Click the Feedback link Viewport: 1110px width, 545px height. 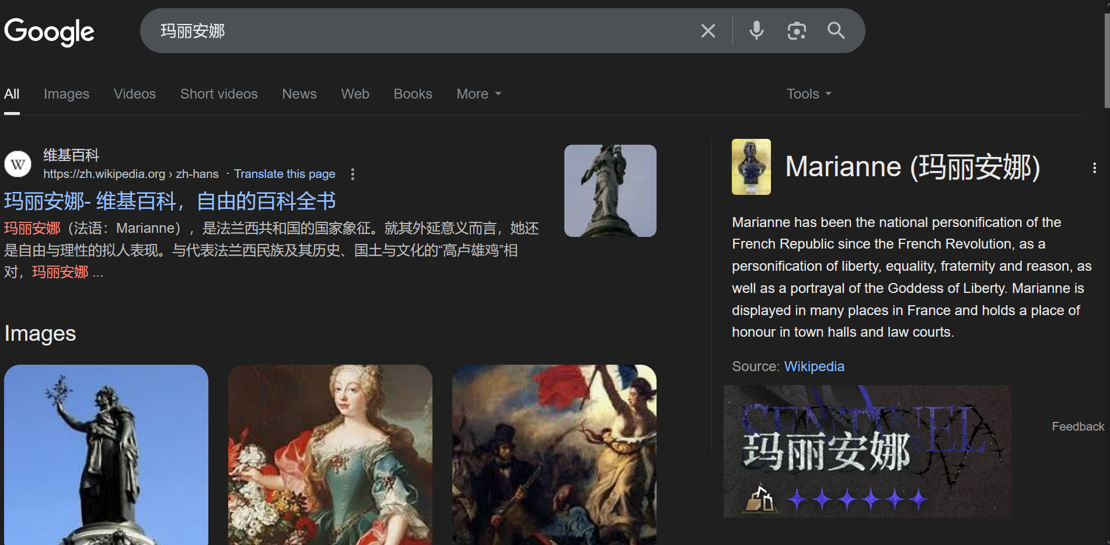tap(1078, 427)
